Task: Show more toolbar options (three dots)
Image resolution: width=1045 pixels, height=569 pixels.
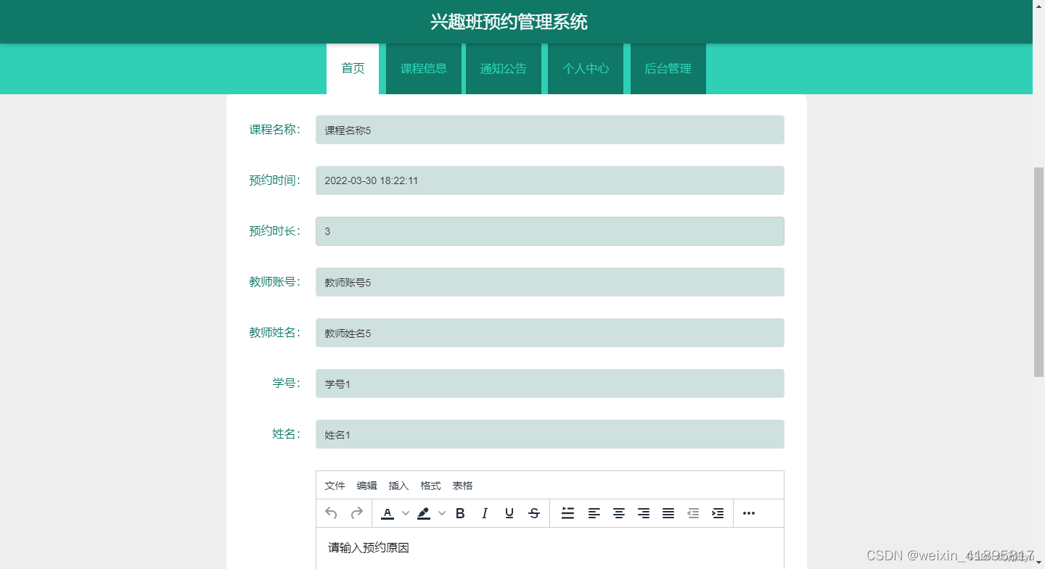Action: tap(749, 513)
